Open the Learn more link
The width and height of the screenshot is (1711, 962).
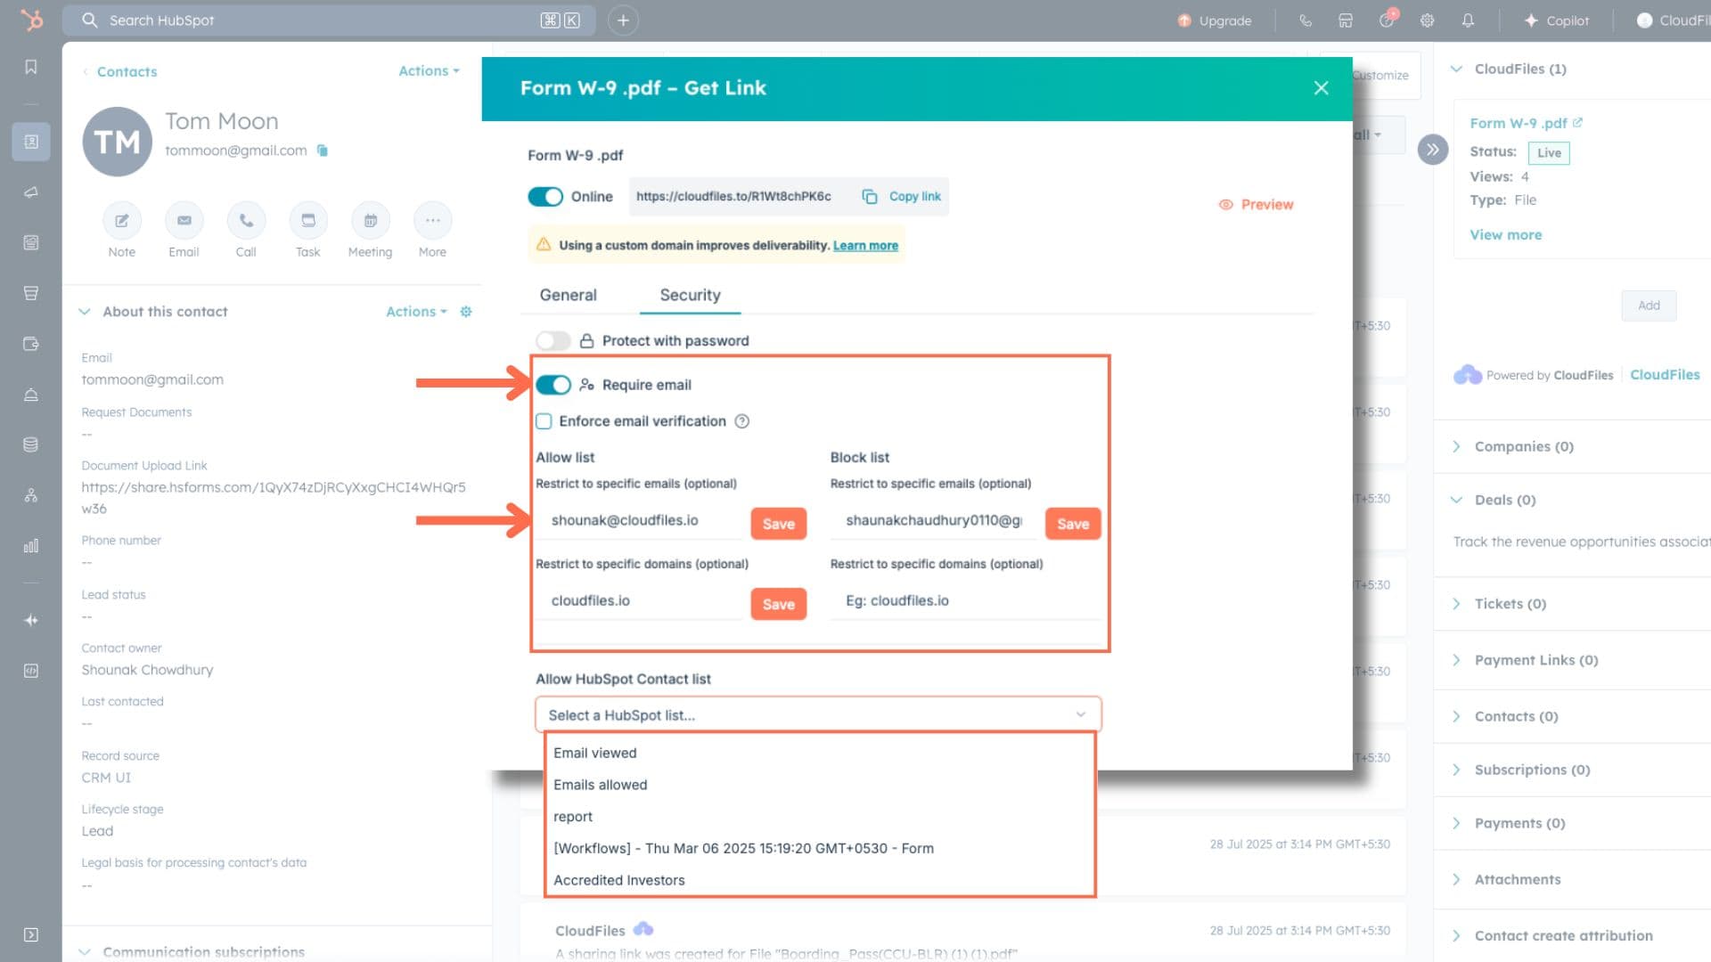865,246
